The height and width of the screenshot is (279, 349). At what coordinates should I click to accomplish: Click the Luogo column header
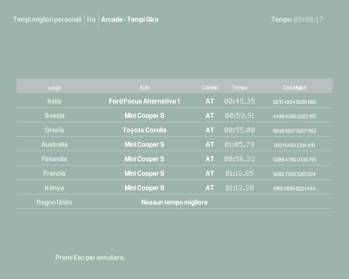tap(54, 87)
